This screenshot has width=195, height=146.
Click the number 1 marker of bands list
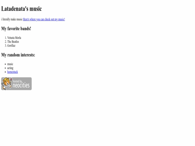(x=5, y=38)
